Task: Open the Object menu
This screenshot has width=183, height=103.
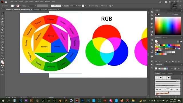Action: click(21, 2)
